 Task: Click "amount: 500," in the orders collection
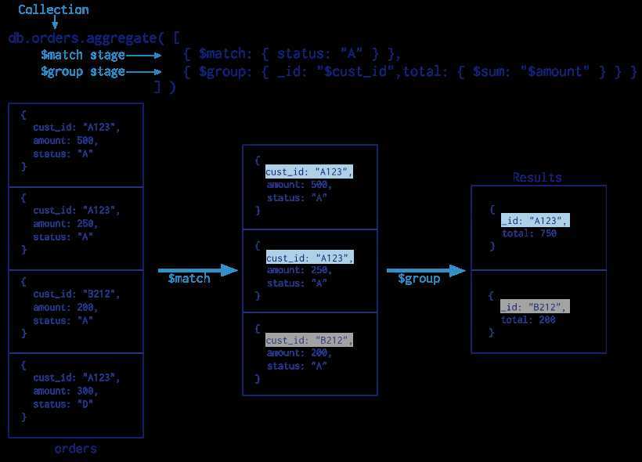click(x=66, y=140)
